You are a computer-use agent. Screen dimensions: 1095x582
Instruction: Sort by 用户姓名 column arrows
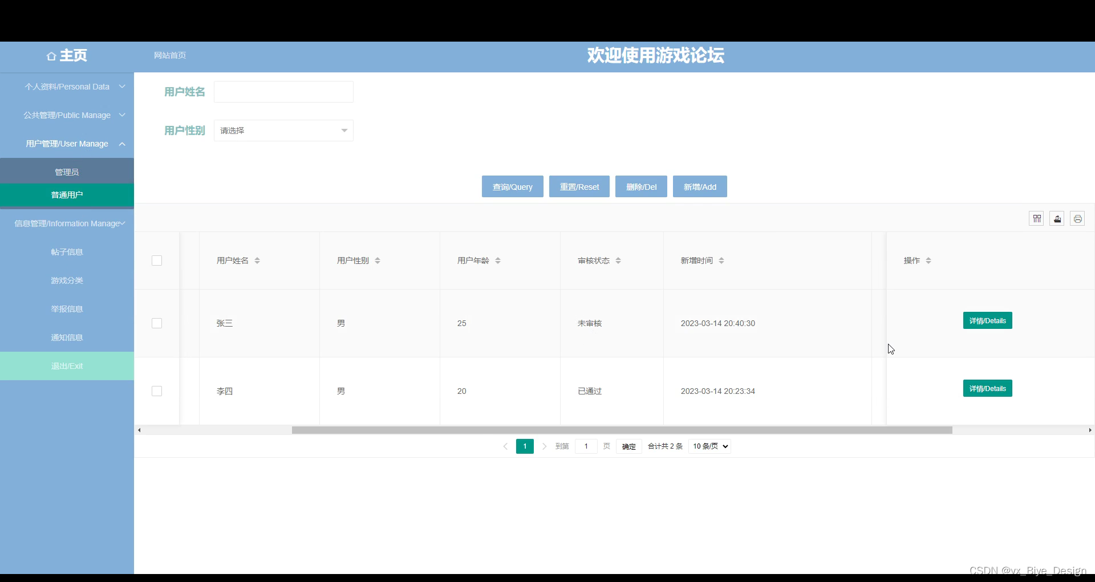tap(257, 261)
